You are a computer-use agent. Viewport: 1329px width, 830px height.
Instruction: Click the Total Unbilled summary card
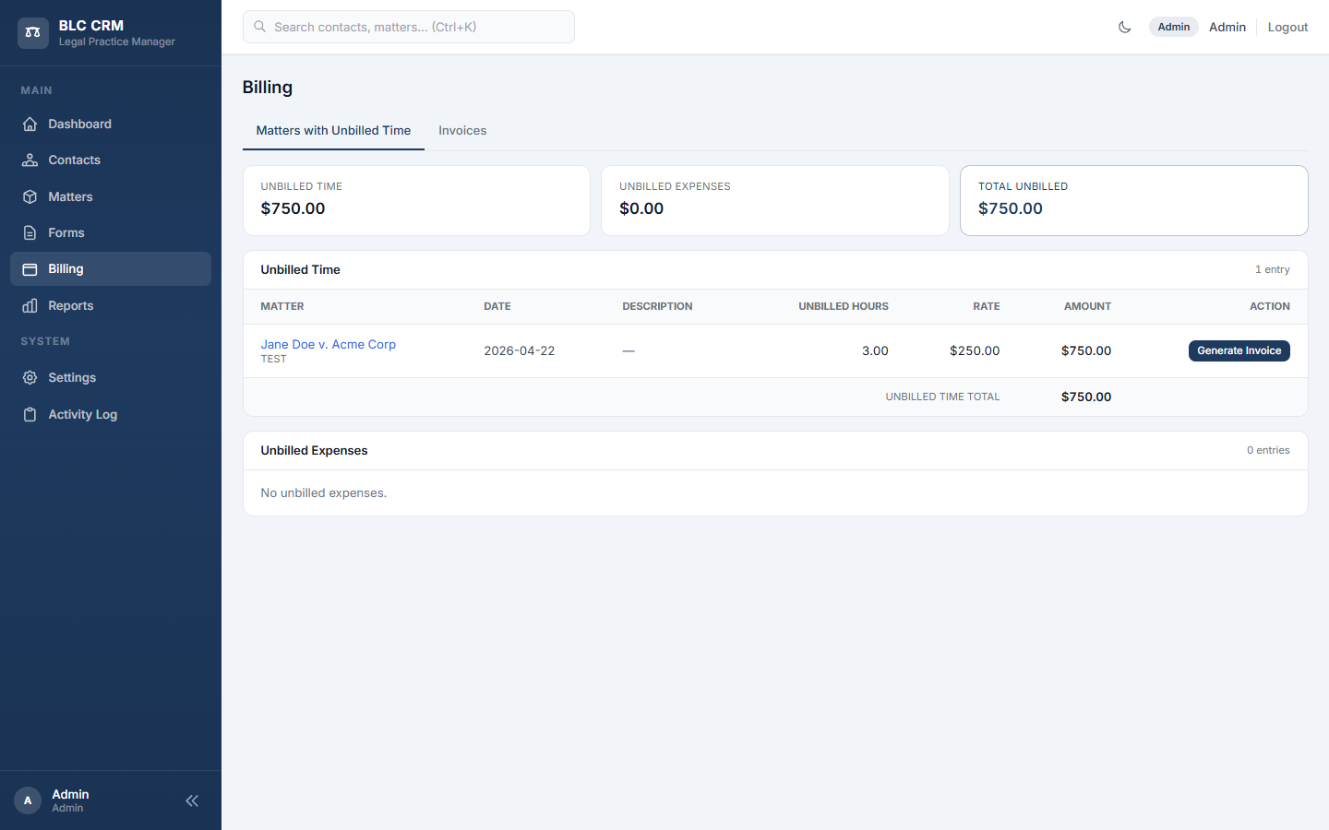click(x=1133, y=200)
